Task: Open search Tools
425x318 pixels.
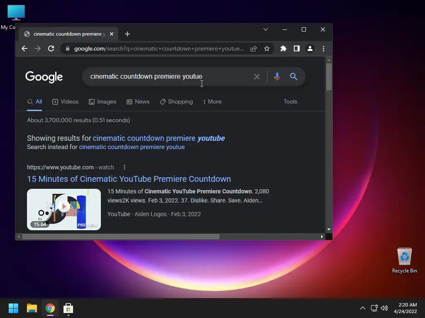Action: coord(290,102)
